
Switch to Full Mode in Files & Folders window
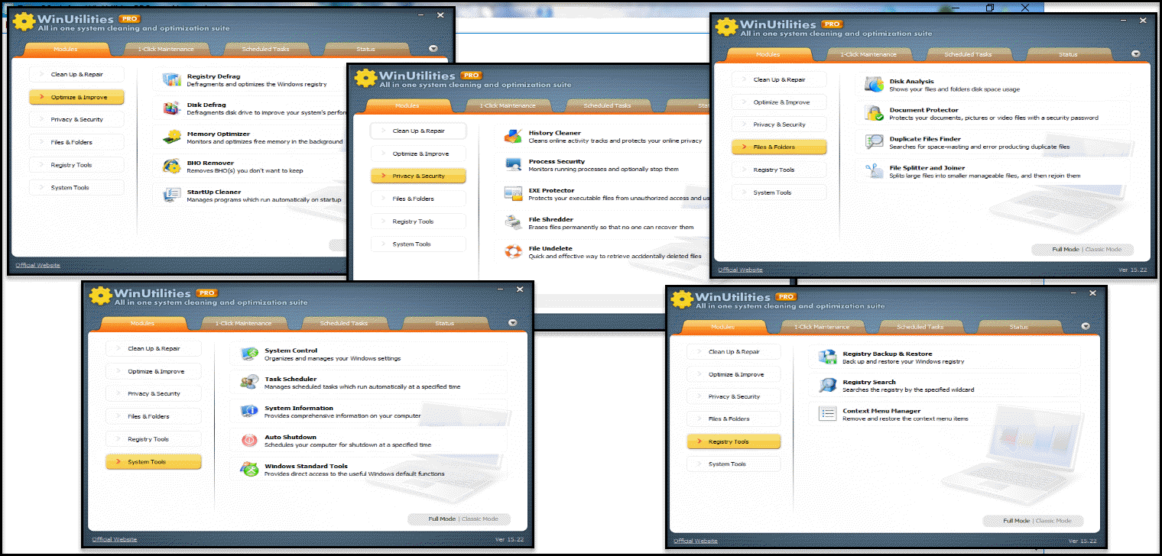coord(1066,250)
